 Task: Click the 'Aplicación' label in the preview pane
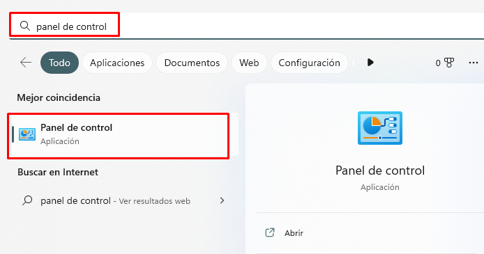click(x=380, y=187)
